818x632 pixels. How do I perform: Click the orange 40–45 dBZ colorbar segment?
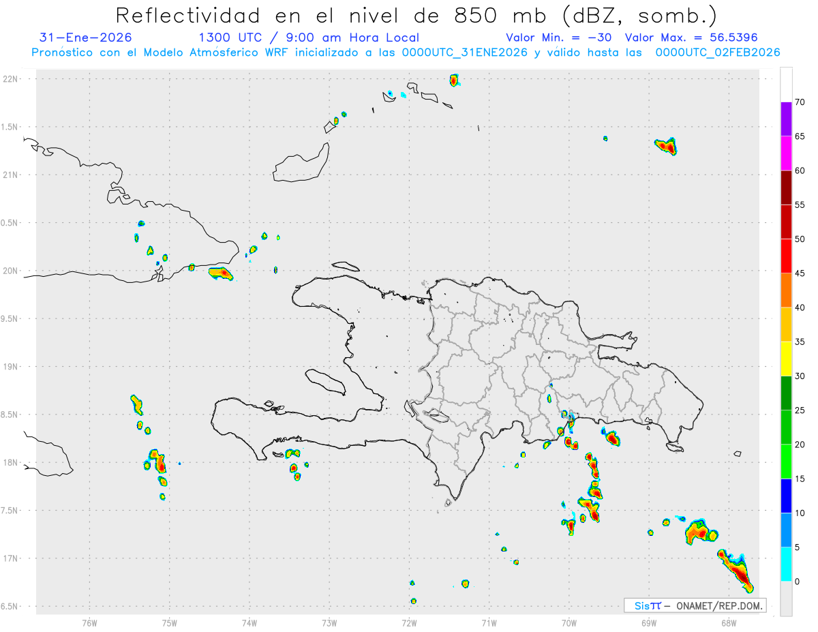click(786, 290)
